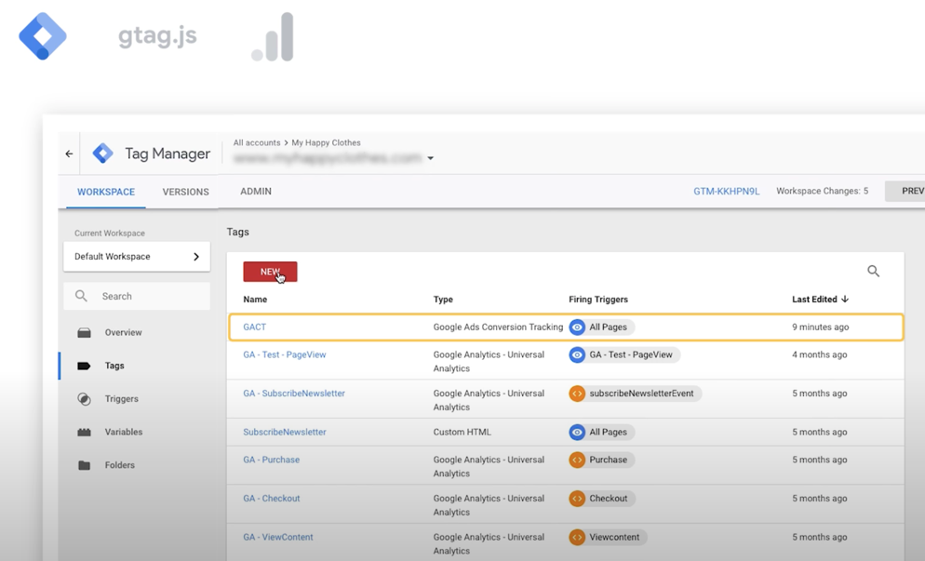The width and height of the screenshot is (925, 561).
Task: Click the Type column header
Action: point(443,299)
